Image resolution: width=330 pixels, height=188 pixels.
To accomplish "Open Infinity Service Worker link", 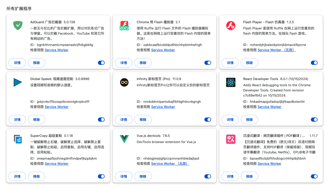I will coord(163,107).
